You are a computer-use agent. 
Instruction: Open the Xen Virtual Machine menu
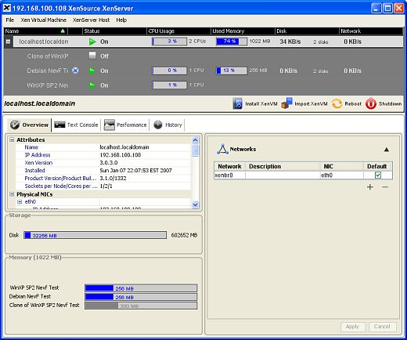(44, 20)
